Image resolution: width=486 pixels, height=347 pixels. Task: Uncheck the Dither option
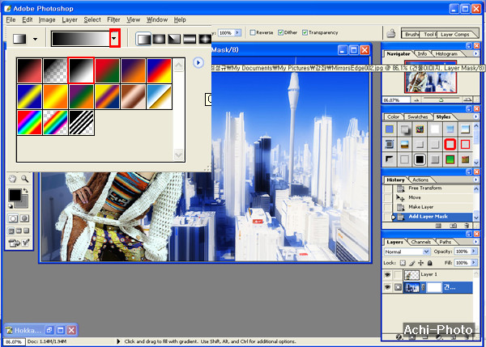click(281, 33)
